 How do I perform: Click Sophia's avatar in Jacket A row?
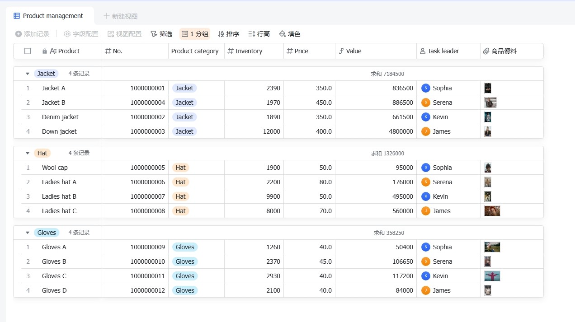pyautogui.click(x=426, y=88)
